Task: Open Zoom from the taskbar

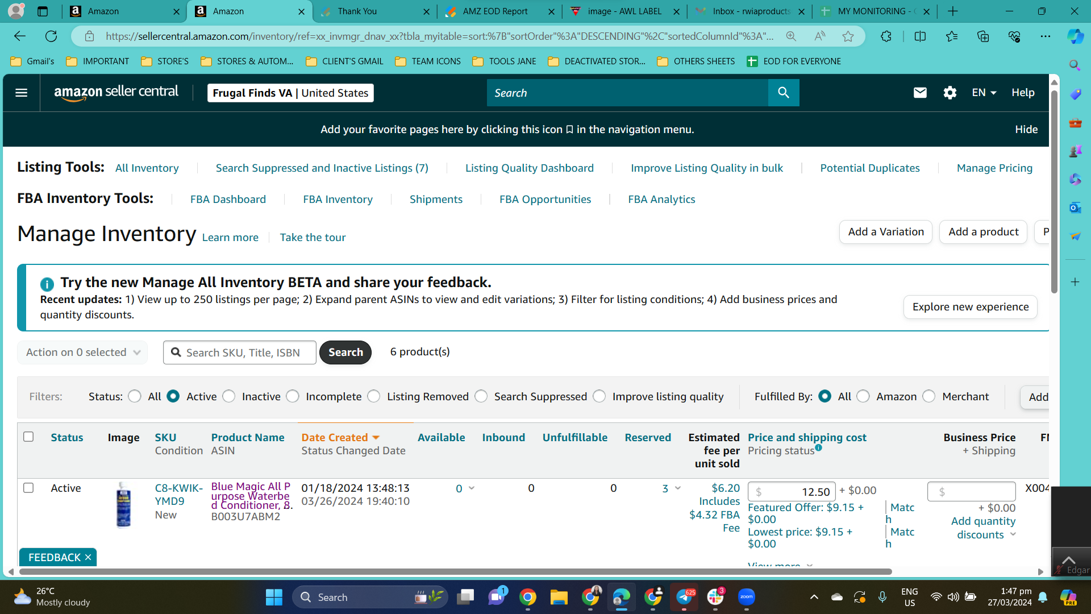Action: coord(747,597)
